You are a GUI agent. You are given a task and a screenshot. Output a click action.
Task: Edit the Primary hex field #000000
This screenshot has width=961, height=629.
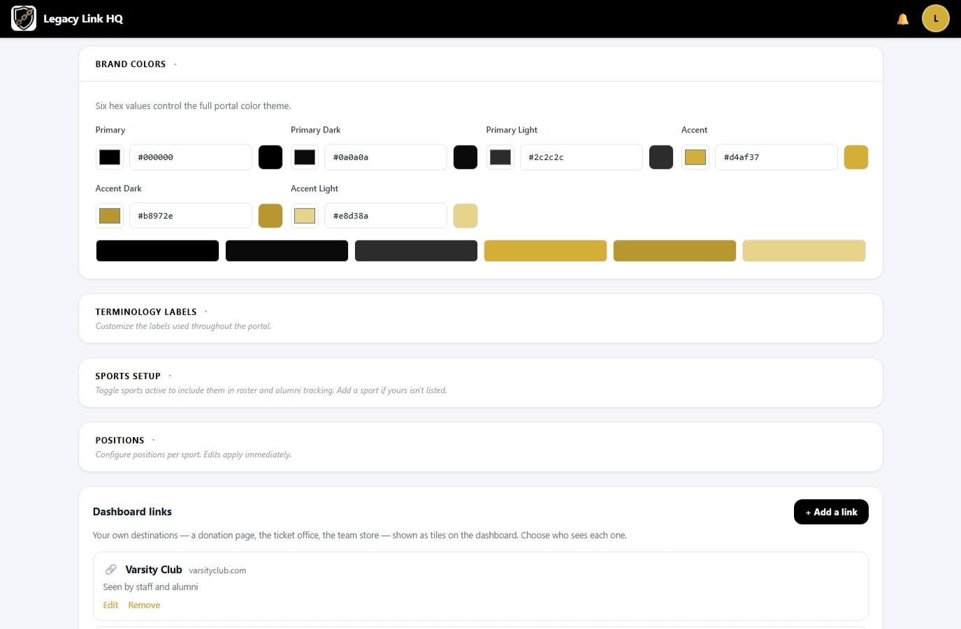191,157
